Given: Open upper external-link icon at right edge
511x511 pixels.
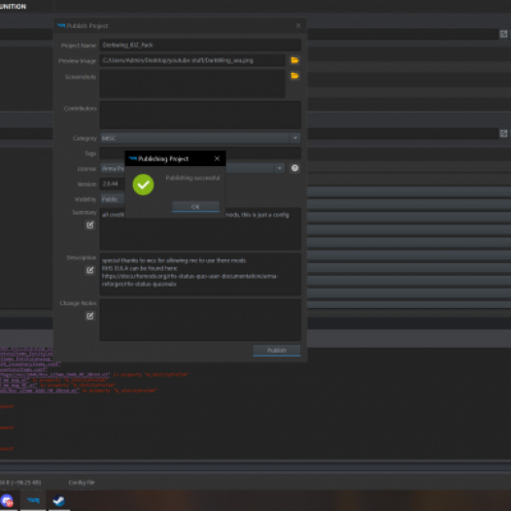Looking at the screenshot, I should click(503, 34).
